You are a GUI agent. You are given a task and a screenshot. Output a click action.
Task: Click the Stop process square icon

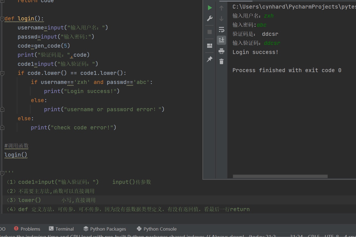coord(210,32)
